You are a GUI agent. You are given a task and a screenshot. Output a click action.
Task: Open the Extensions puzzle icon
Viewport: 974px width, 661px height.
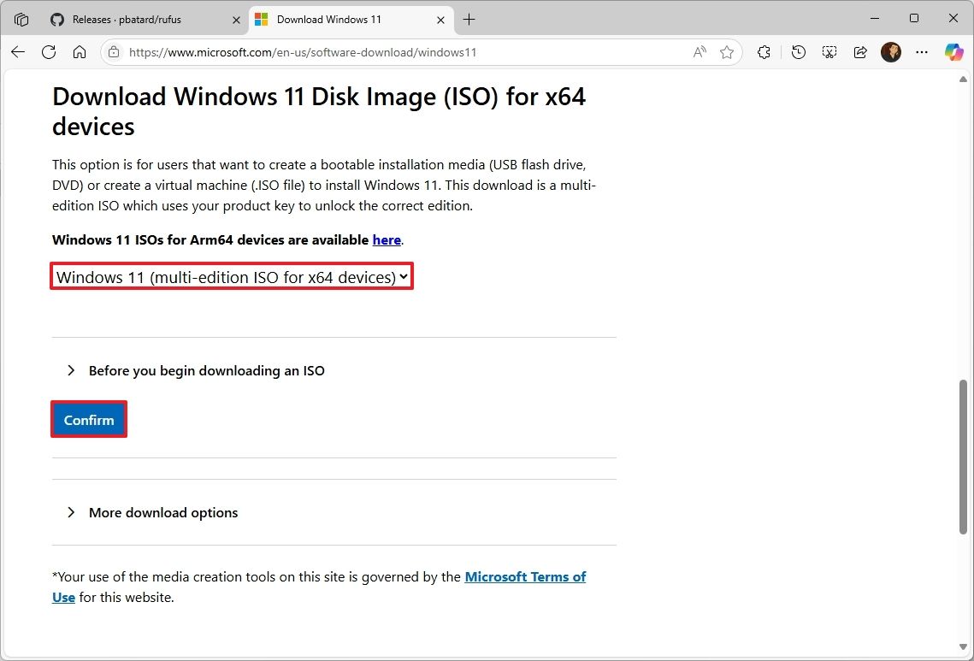[764, 52]
